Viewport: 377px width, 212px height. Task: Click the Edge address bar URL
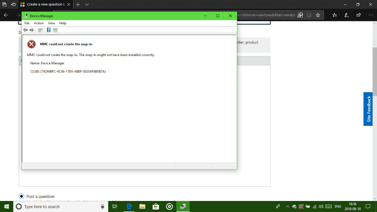[x=266, y=15]
